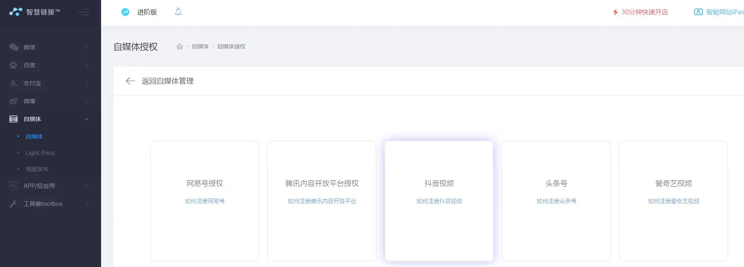Click the Baidu paw icon
Screen dimensions: 744x267
[13, 65]
